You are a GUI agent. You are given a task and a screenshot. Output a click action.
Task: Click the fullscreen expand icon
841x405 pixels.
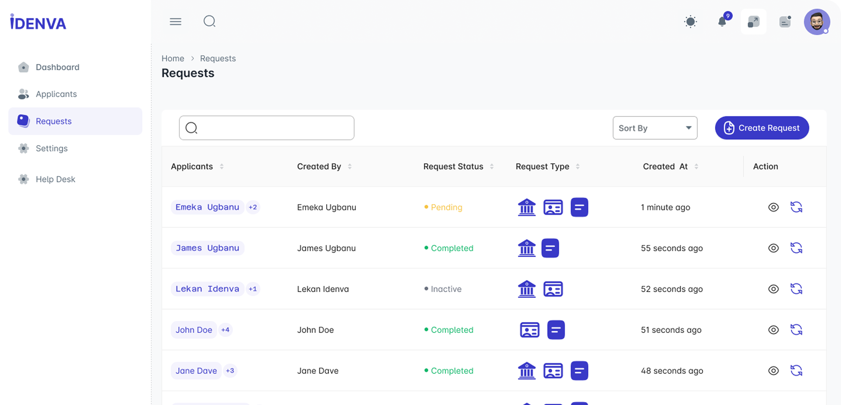point(753,22)
